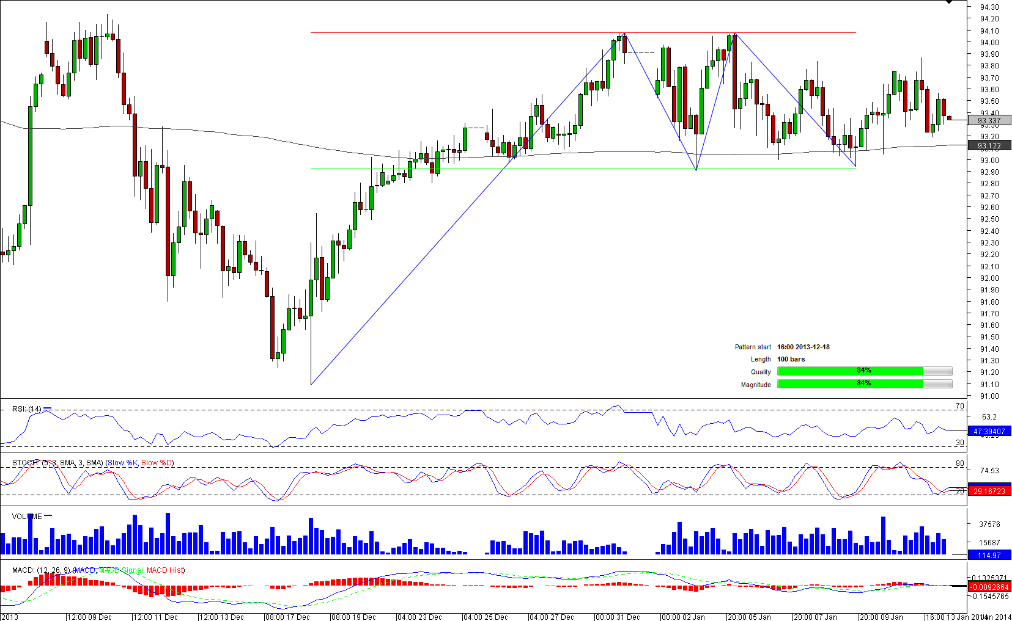Click the blue RSI value tag 47.39407

coord(989,431)
